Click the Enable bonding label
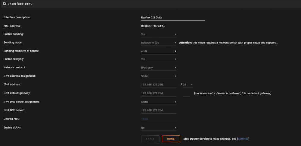301x146 pixels. (x=14, y=34)
